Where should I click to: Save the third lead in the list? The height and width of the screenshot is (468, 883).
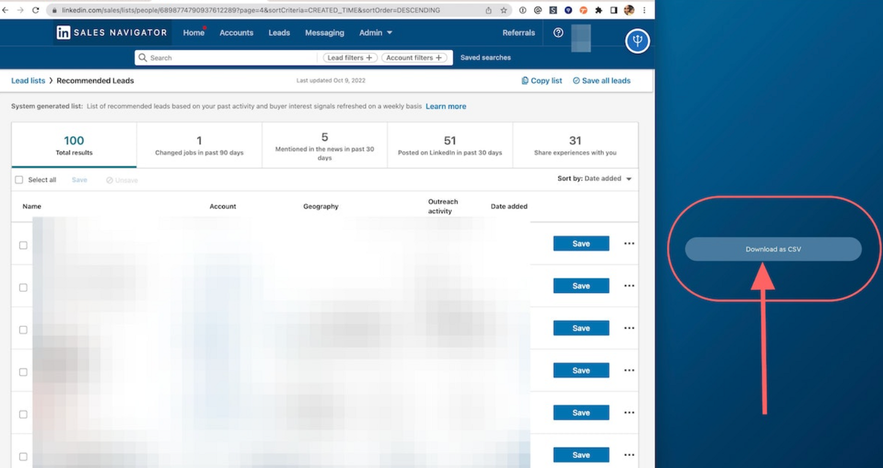(x=581, y=328)
